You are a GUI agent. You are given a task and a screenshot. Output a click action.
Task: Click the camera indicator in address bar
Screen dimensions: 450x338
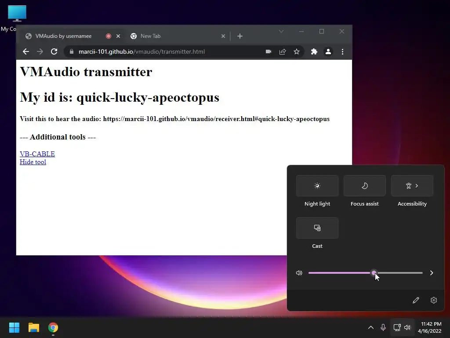coord(269,52)
